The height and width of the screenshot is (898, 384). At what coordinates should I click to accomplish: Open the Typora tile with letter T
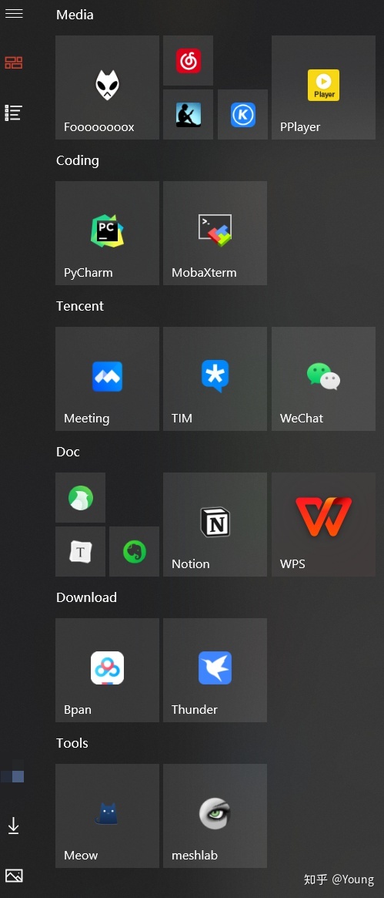(81, 551)
